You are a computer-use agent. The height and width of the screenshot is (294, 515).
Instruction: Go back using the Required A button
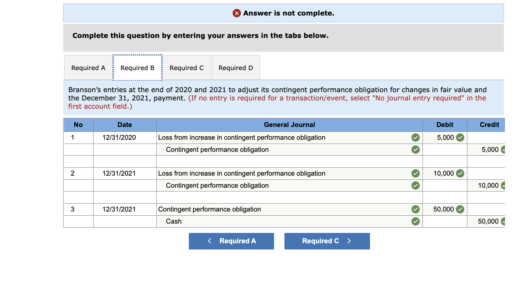(231, 241)
